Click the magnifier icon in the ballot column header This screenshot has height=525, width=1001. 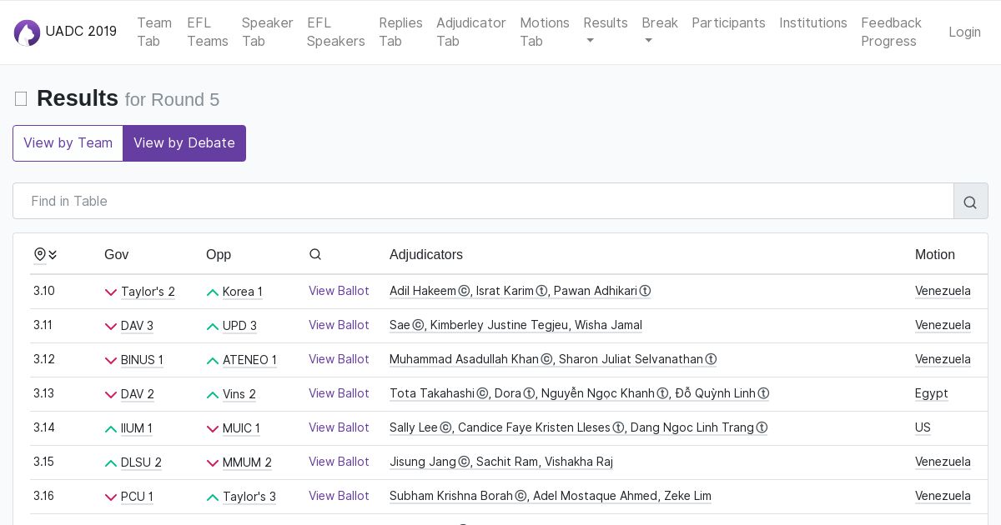click(x=315, y=254)
